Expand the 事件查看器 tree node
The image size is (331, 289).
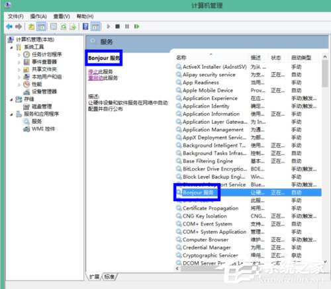(19, 62)
